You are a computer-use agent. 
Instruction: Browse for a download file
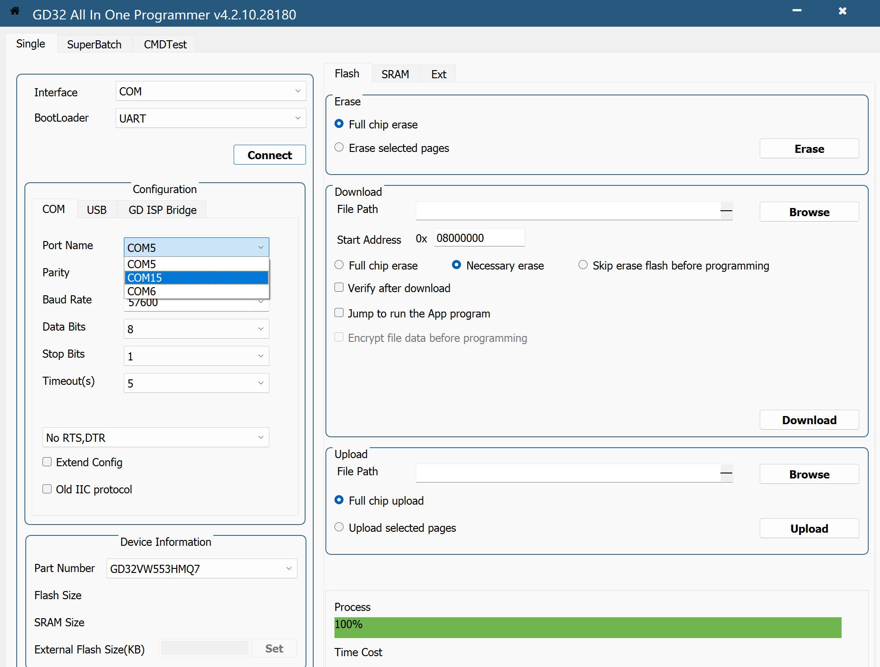click(x=809, y=212)
